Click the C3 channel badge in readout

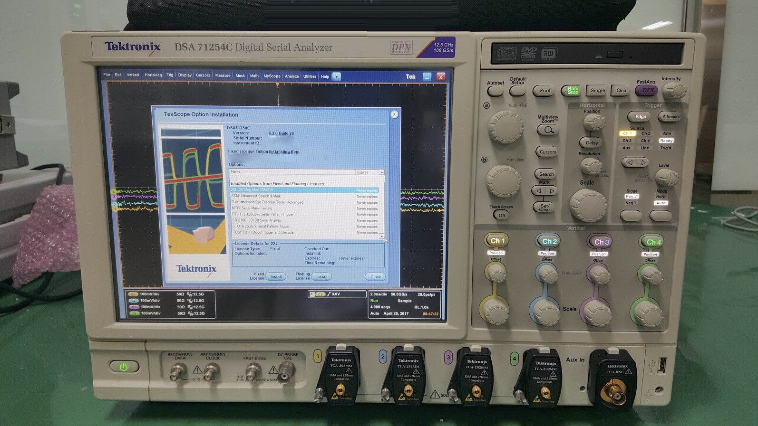tap(134, 307)
